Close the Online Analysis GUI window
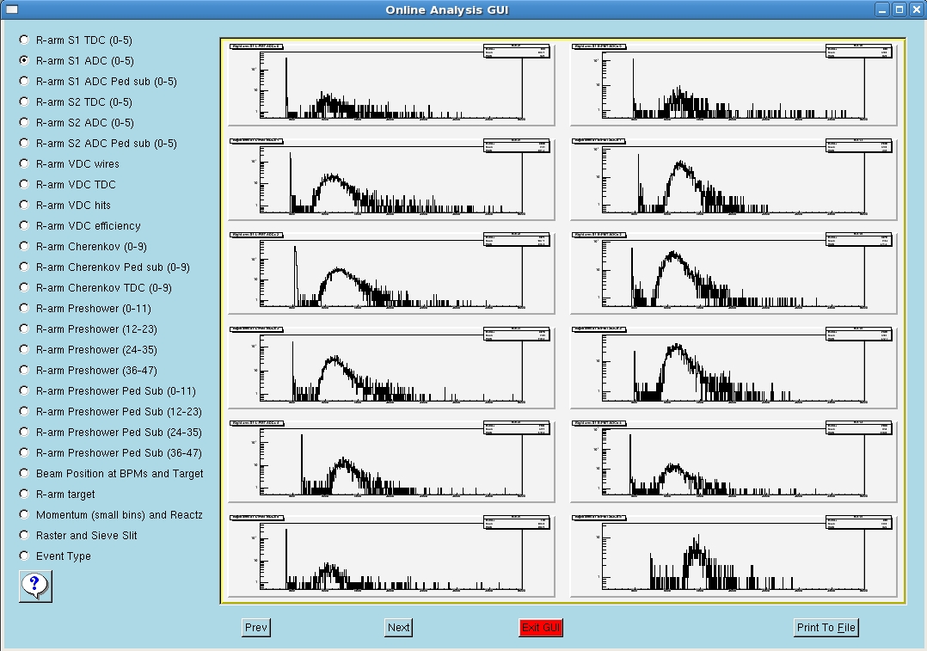The width and height of the screenshot is (927, 651). coord(915,9)
